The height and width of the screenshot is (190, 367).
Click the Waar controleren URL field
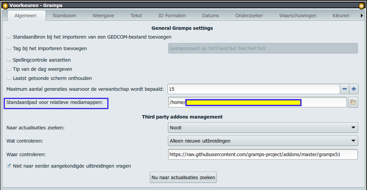[x=263, y=154]
